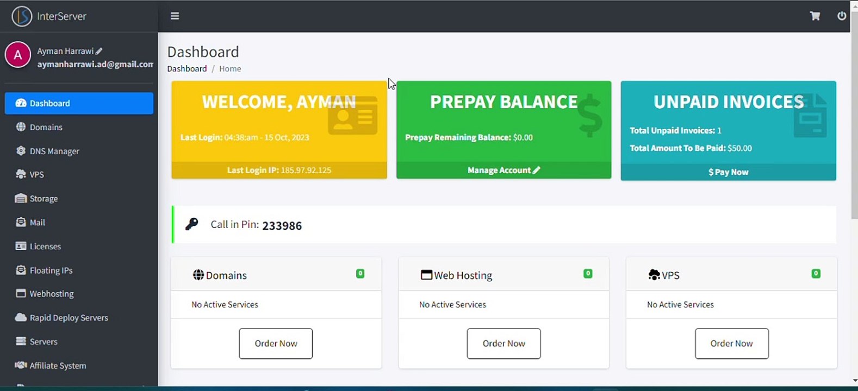Click Pay Now on Unpaid Invoices

click(x=729, y=172)
